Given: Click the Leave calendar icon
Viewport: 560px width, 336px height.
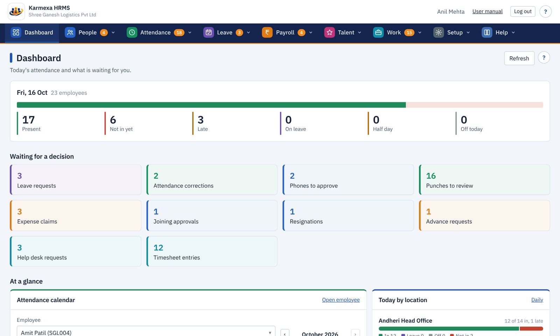Looking at the screenshot, I should (x=209, y=33).
